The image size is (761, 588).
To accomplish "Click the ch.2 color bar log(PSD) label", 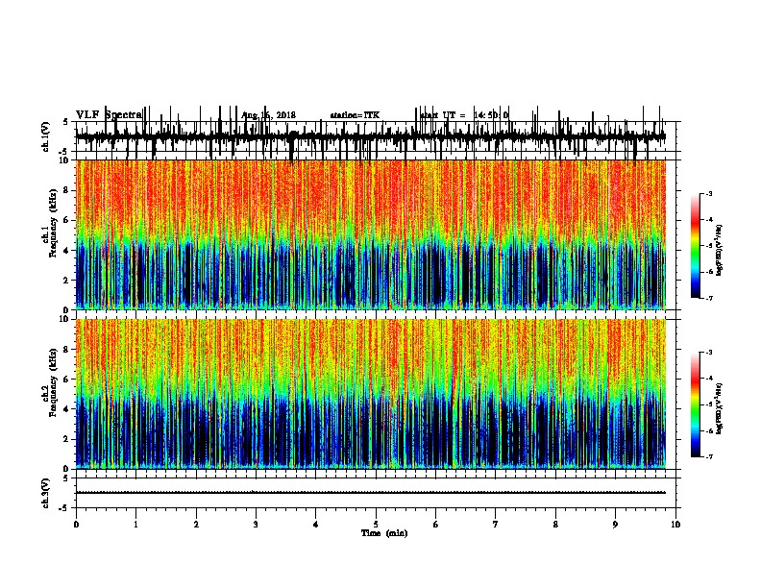I will click(x=720, y=408).
